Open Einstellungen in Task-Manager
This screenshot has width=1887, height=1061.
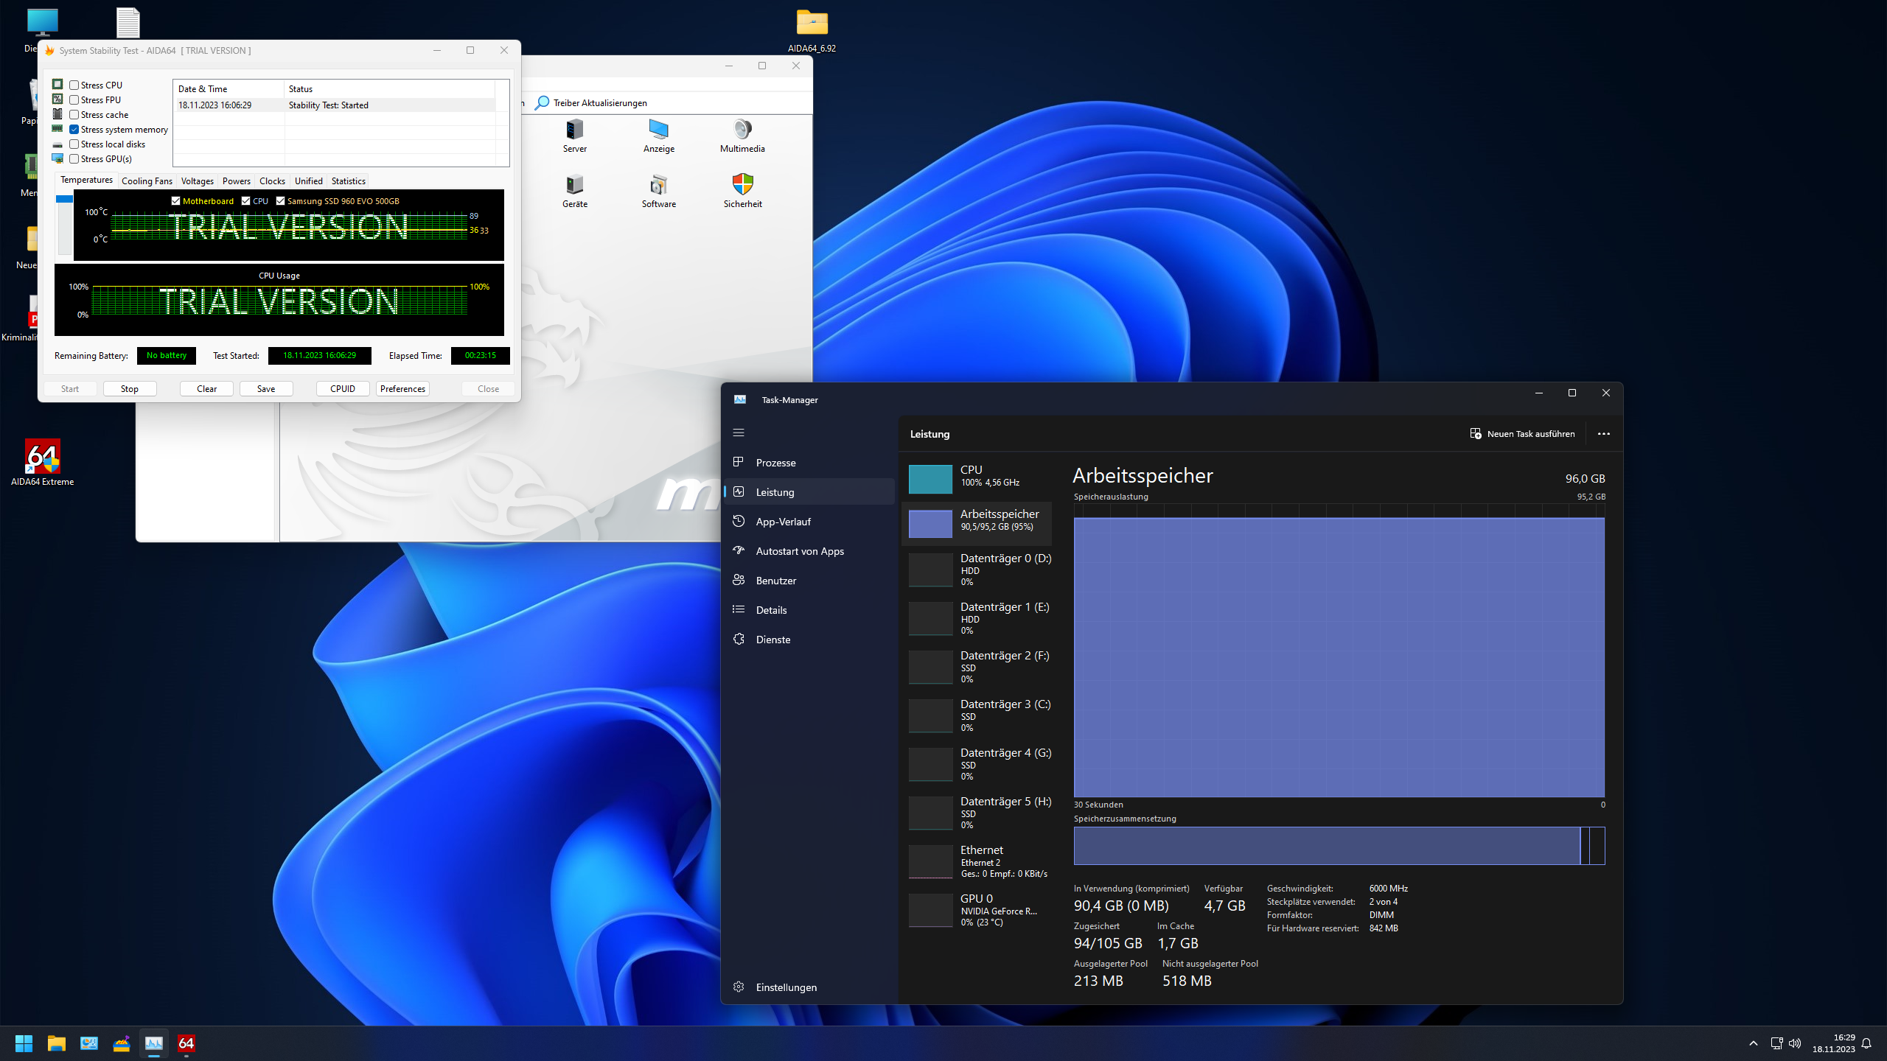809,987
